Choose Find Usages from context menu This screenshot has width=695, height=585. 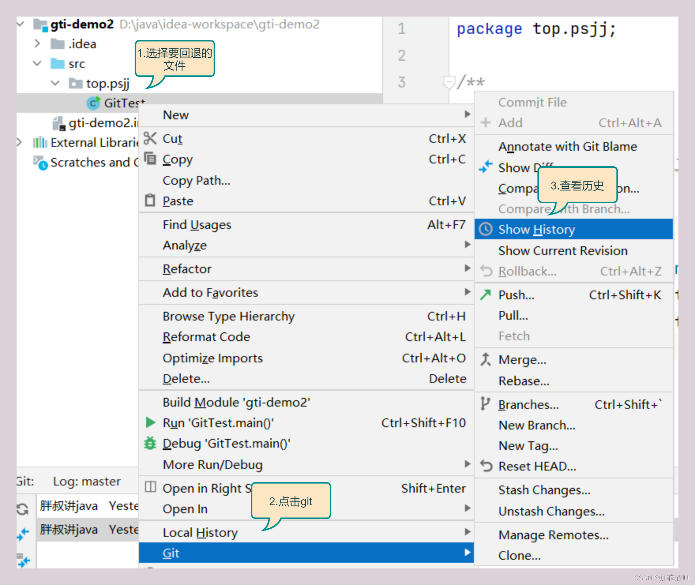[x=306, y=225]
